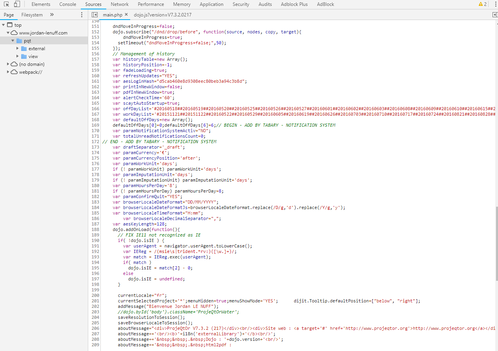Screen dimensions: 498x351
Task: Click line number 188 in gutter
Action: click(x=95, y=229)
